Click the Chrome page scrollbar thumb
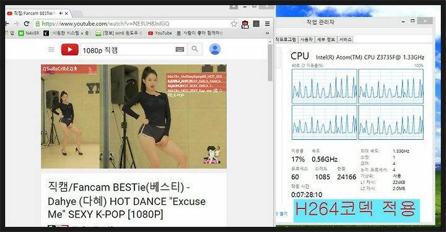The height and width of the screenshot is (232, 446). (270, 62)
